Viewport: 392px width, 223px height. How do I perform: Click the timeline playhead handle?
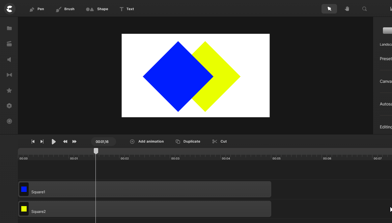[x=96, y=151]
